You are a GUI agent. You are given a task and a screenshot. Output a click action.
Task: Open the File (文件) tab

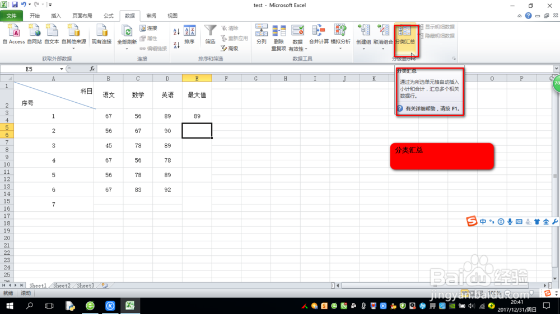11,16
